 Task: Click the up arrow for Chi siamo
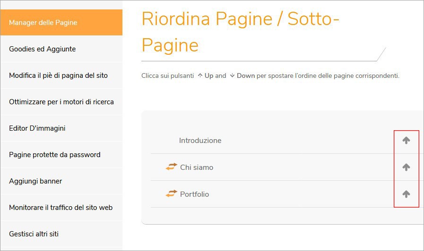coord(406,167)
